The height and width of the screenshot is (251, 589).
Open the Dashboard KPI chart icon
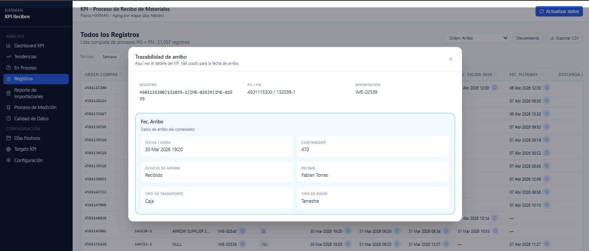9,45
